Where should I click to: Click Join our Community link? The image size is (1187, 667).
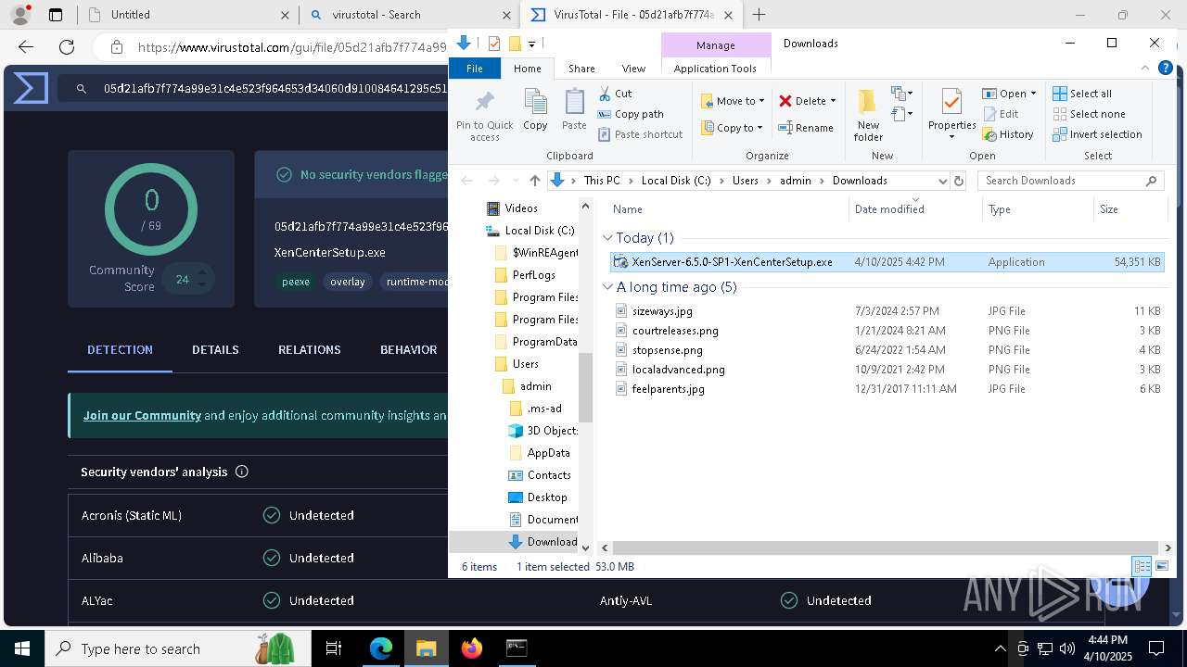(x=142, y=415)
